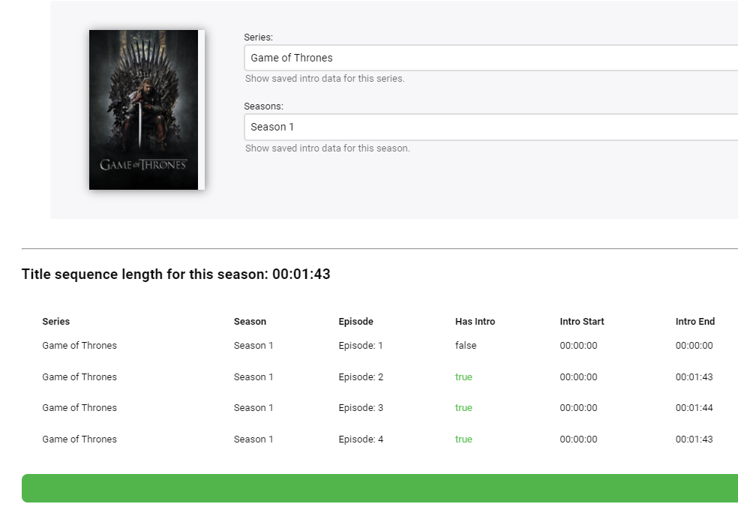Click Intro End 00:01:44 for Episode 3
Screen dimensions: 738x513
point(694,407)
